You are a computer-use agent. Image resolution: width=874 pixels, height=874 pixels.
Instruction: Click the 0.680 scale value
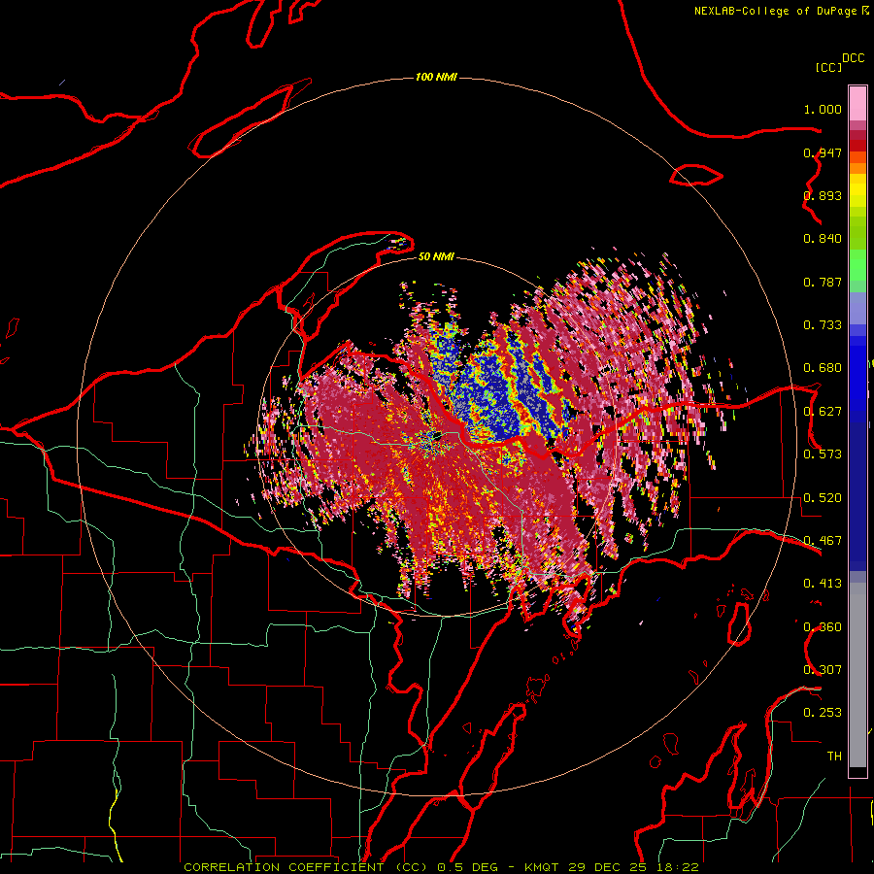tap(823, 368)
